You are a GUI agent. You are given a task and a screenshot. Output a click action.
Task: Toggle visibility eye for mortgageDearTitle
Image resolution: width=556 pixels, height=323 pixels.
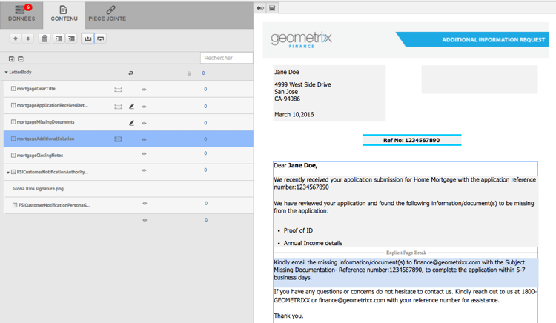144,90
